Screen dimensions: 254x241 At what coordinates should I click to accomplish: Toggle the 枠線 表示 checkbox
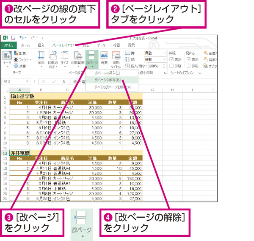tap(171, 59)
